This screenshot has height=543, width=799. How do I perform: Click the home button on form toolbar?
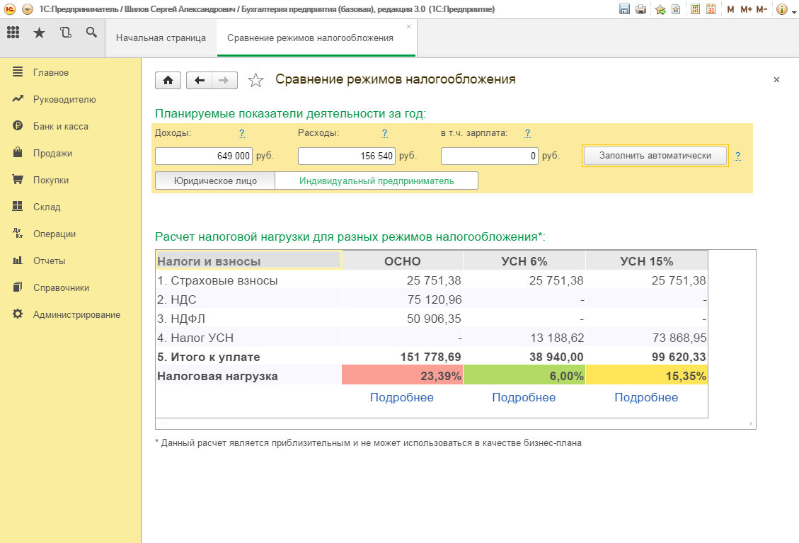[x=168, y=80]
